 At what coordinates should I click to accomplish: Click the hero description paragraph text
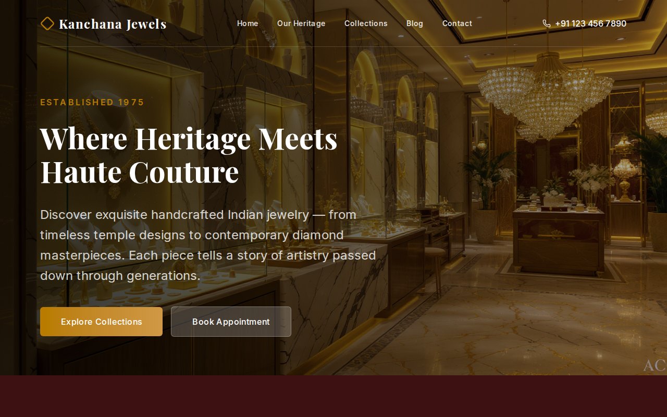point(208,245)
